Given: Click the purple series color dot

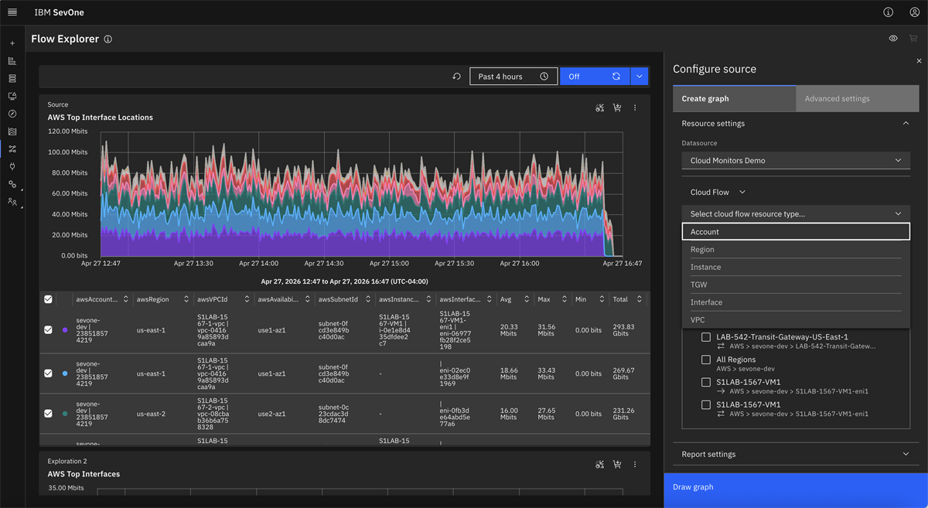Looking at the screenshot, I should coord(65,329).
